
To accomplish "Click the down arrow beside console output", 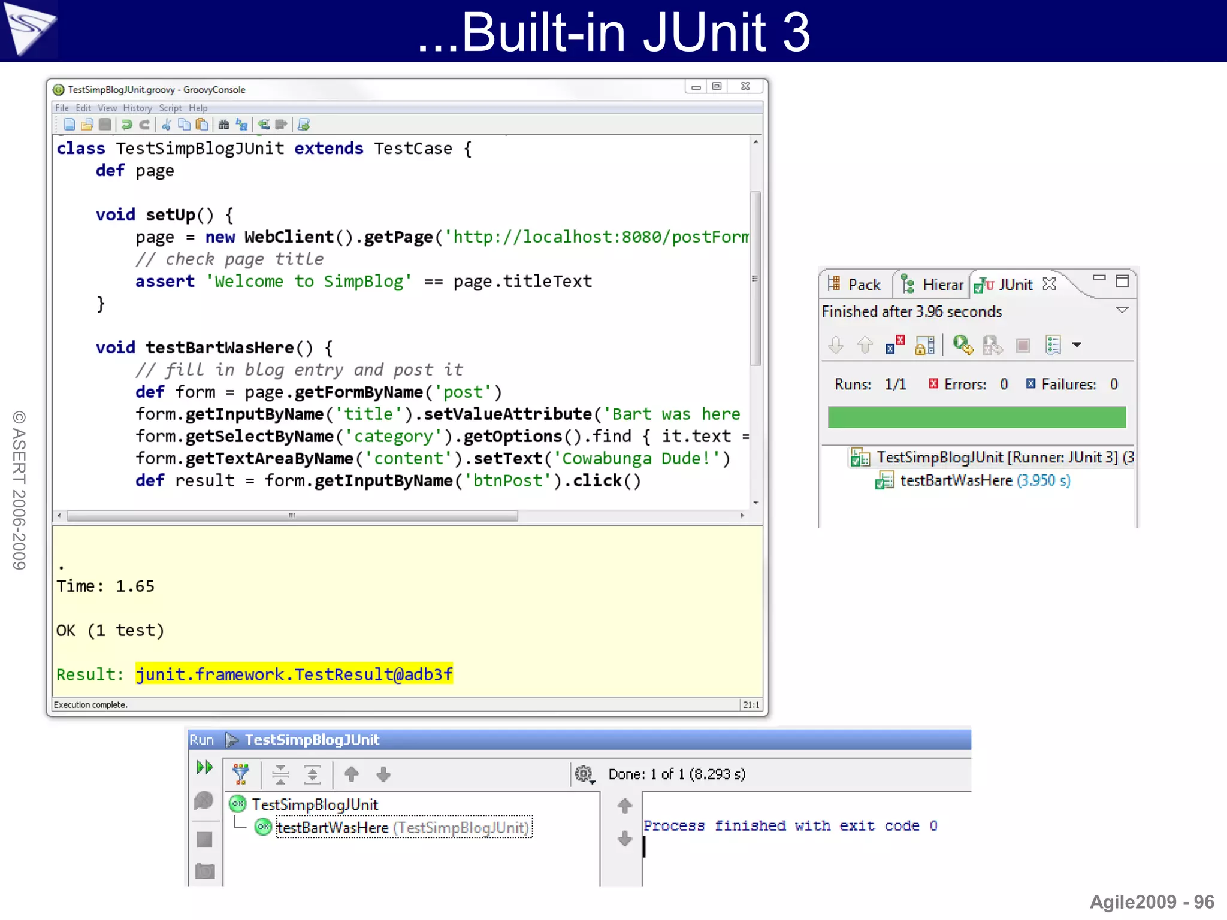I will click(625, 838).
